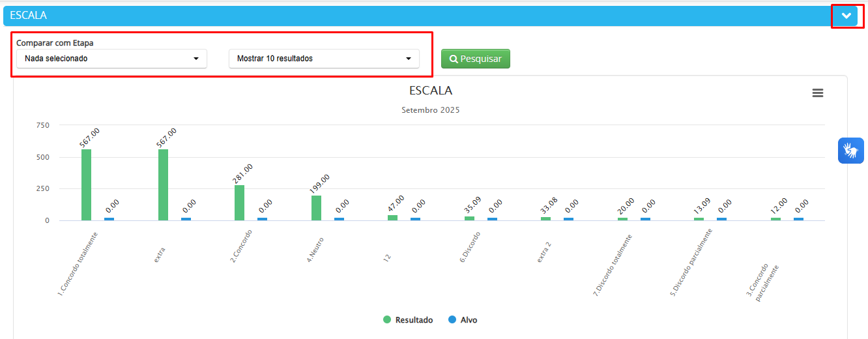Image resolution: width=868 pixels, height=339 pixels.
Task: Click the '7.Discordo totalmente' axis label
Action: (x=613, y=265)
